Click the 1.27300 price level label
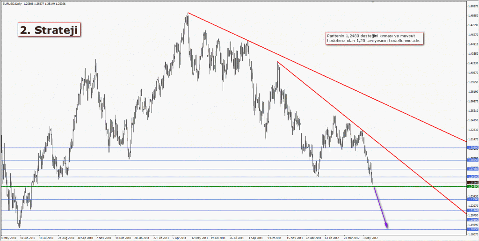Image resolution: width=479 pixels, height=241 pixels. (x=472, y=169)
